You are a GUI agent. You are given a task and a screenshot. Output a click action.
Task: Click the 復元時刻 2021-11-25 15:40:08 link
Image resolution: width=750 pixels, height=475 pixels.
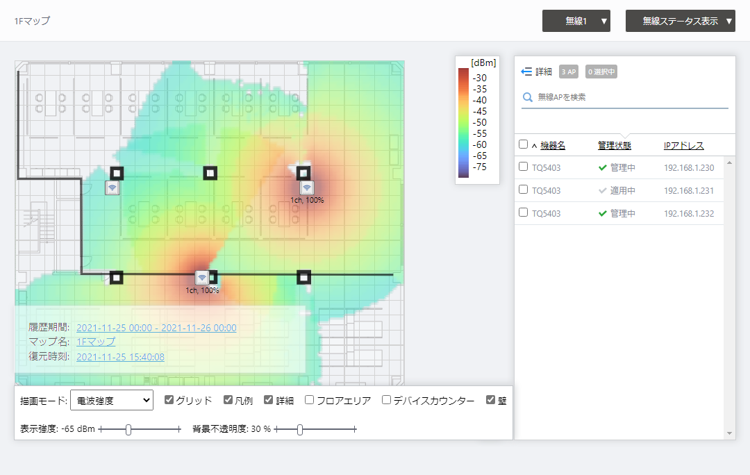pos(120,357)
